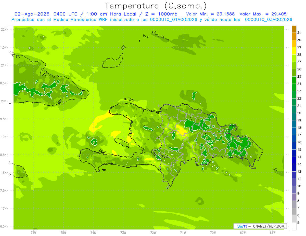Click the date text '02-Ago-2026'
306x236 pixels.
click(32, 14)
